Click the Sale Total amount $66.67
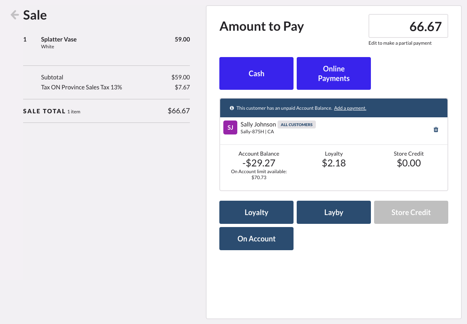This screenshot has height=324, width=467. click(x=178, y=111)
